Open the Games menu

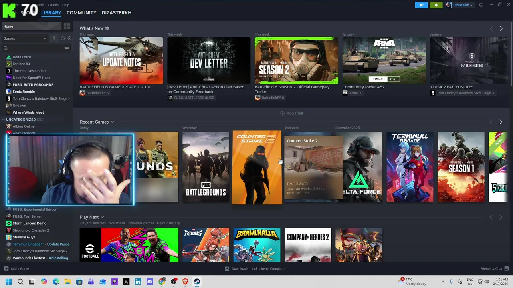click(x=53, y=5)
